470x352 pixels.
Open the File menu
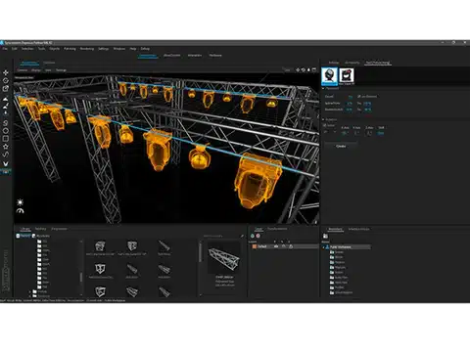tap(5, 49)
